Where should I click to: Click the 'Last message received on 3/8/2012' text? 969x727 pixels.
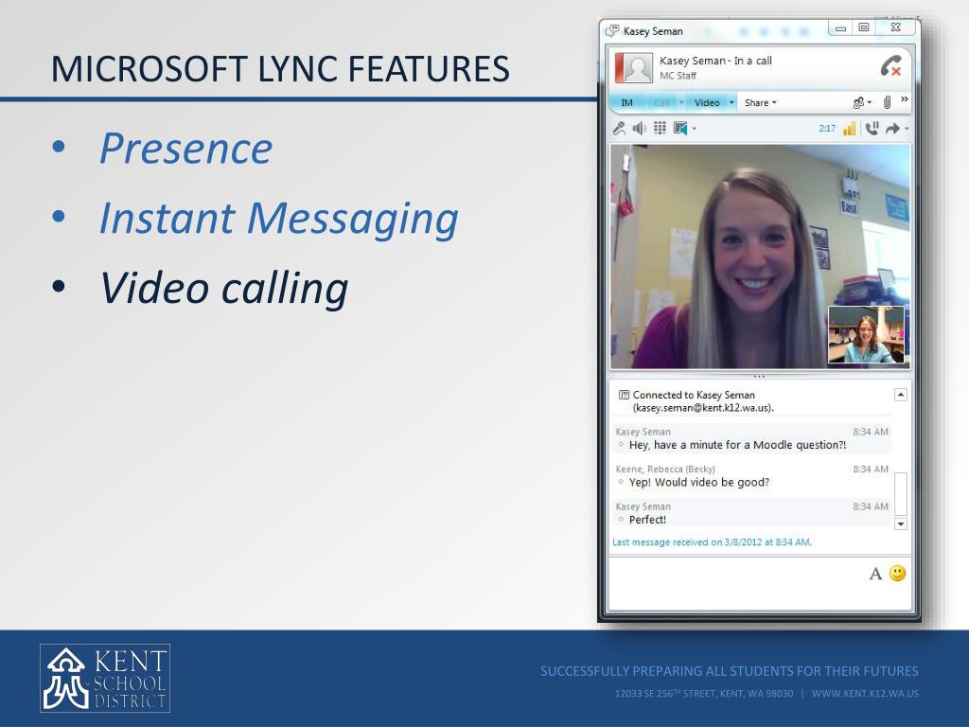(712, 542)
